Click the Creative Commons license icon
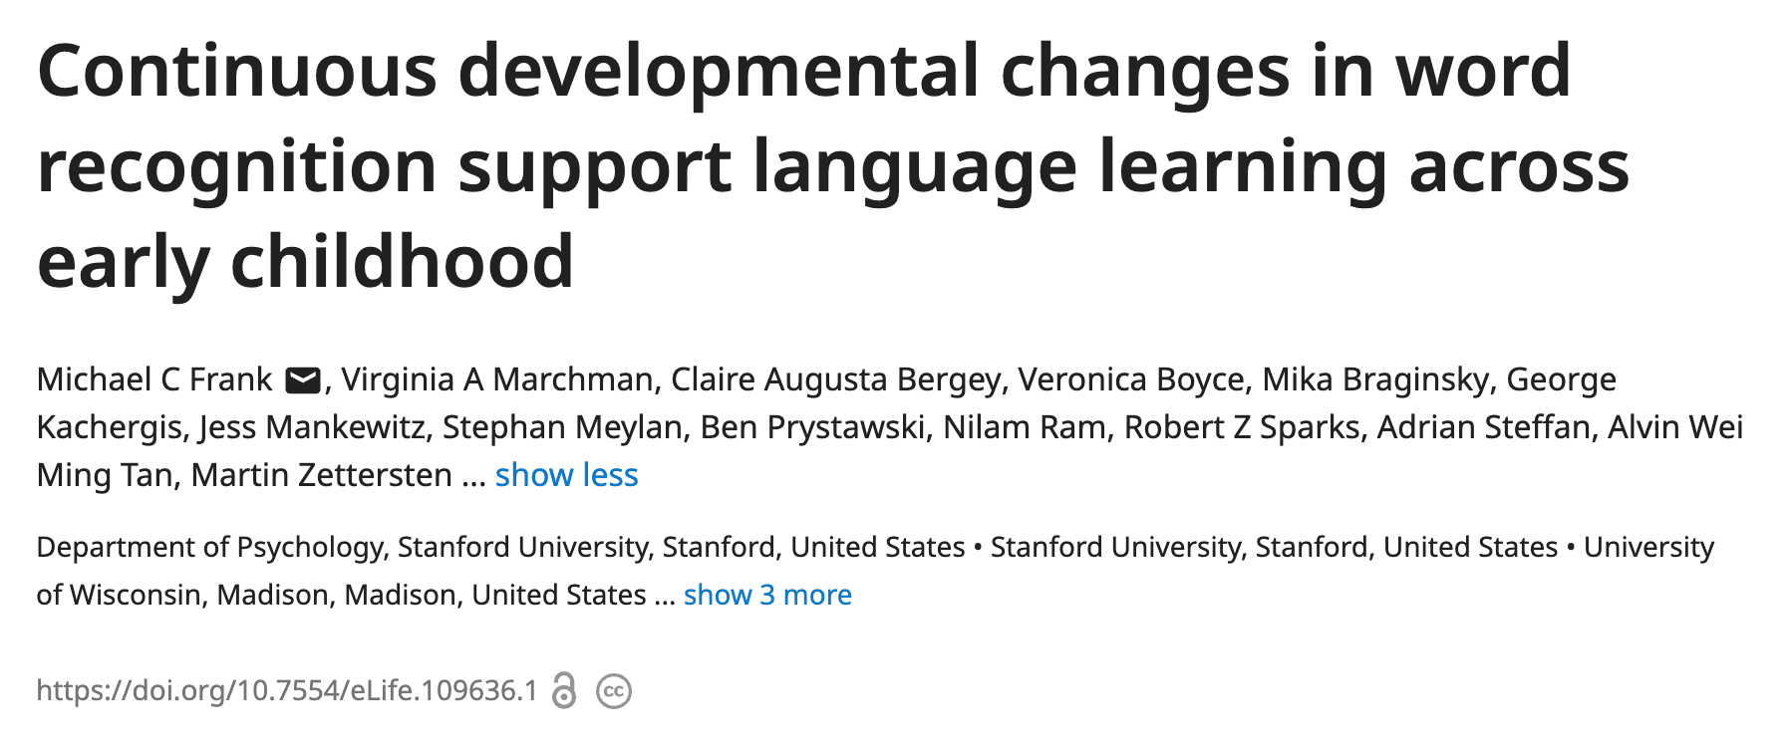This screenshot has height=755, width=1790. (614, 691)
